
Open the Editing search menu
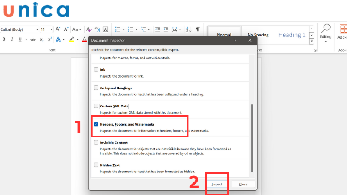click(x=326, y=33)
